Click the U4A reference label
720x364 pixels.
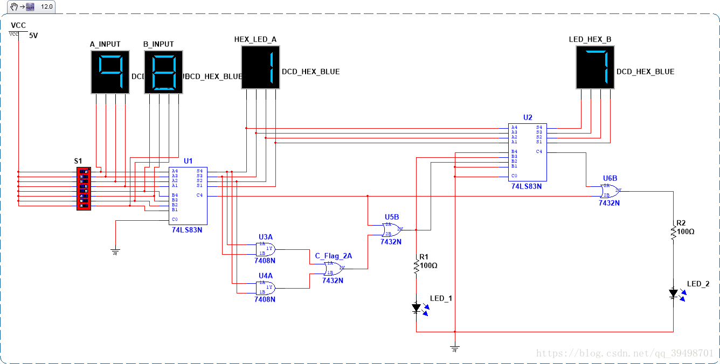point(266,275)
